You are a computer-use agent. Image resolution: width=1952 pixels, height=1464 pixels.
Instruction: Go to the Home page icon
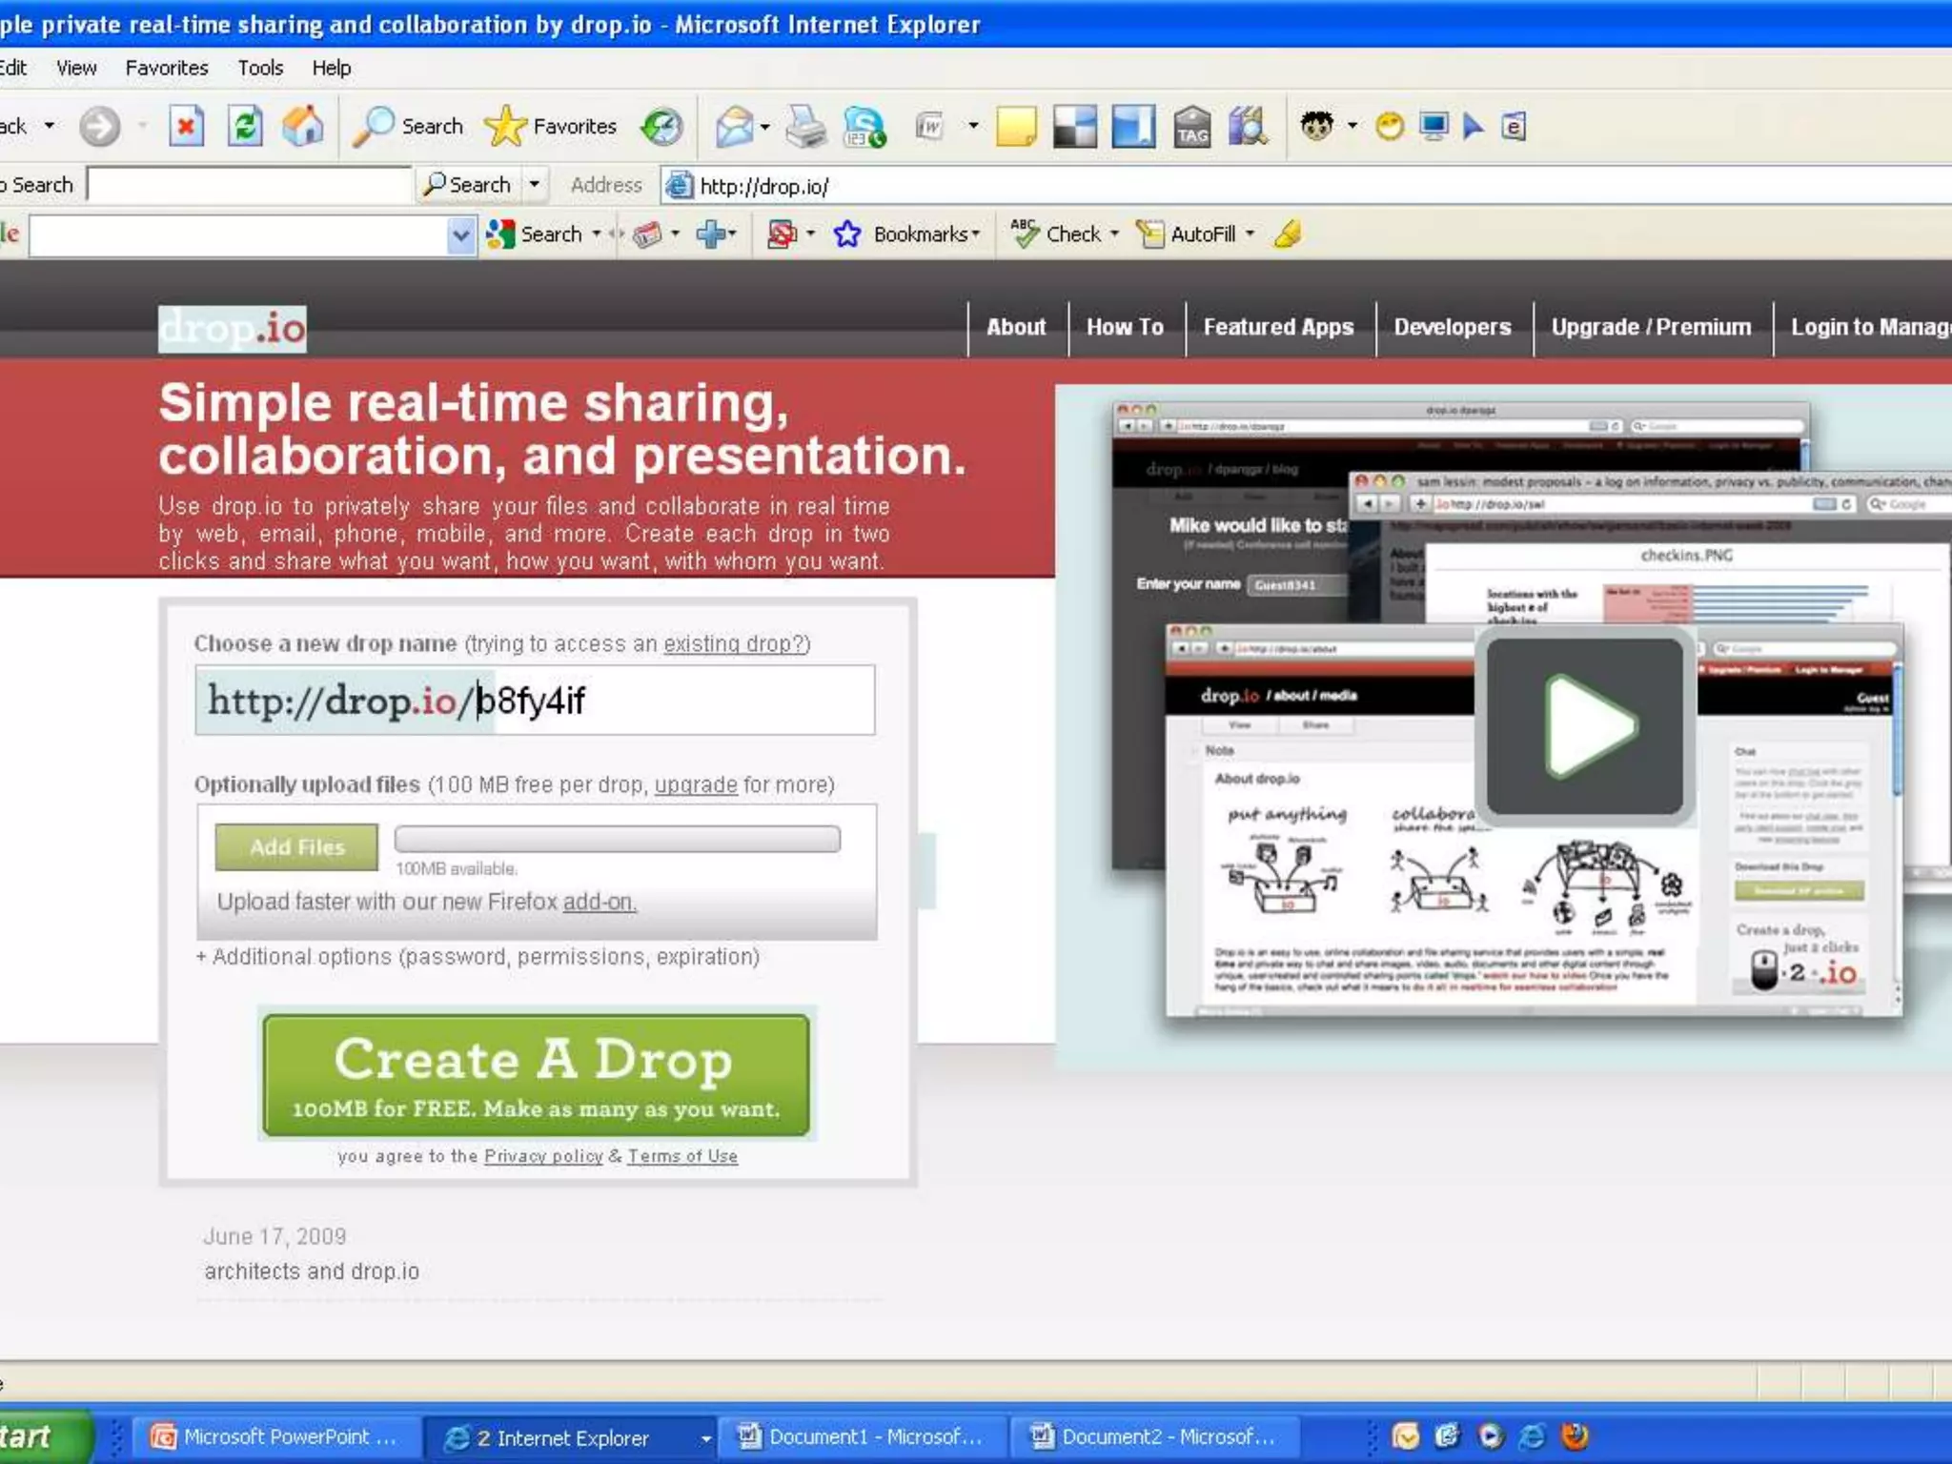[303, 126]
